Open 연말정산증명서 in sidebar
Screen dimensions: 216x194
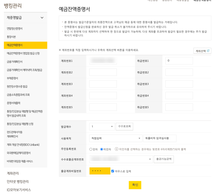point(15,29)
